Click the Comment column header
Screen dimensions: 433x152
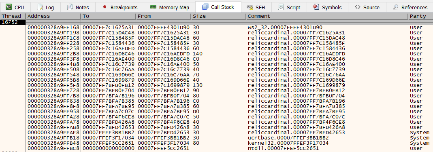tap(327, 16)
